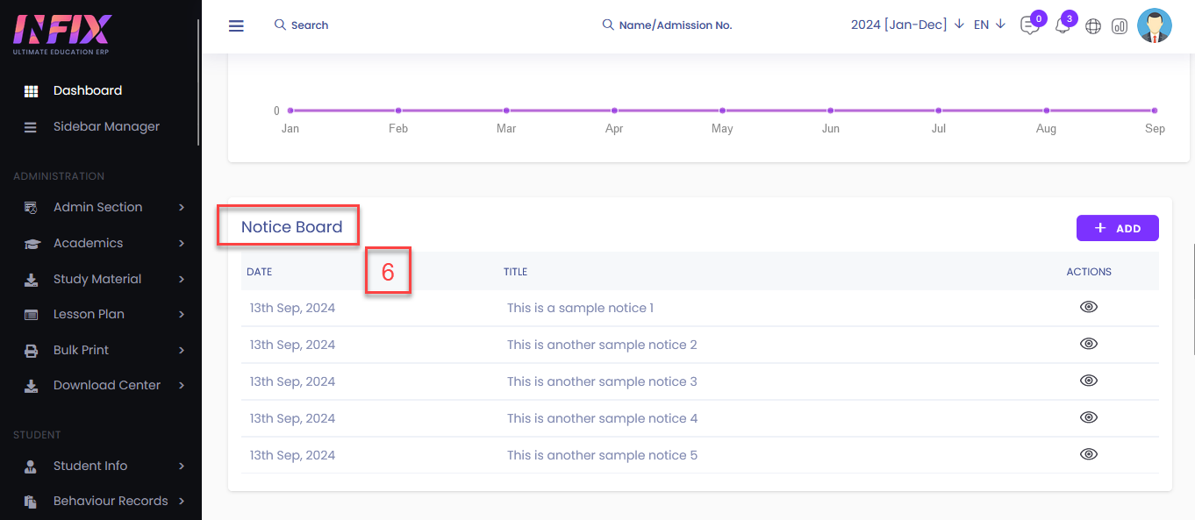Click the globe website icon
Screen dimensions: 1195x520
[x=1093, y=26]
